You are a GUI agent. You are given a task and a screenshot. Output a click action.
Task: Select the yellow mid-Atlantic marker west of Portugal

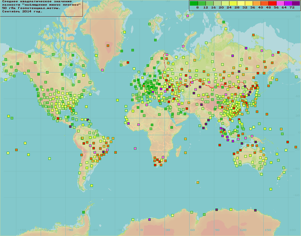[117, 100]
